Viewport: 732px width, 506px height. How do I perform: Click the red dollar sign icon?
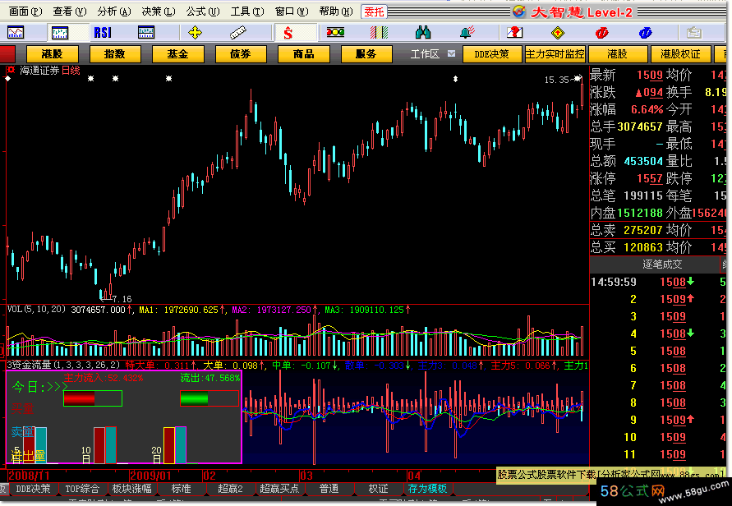coord(288,33)
